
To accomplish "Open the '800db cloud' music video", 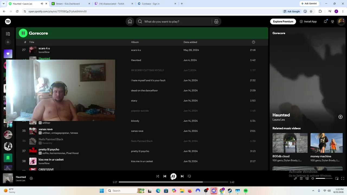I will tap(290, 143).
